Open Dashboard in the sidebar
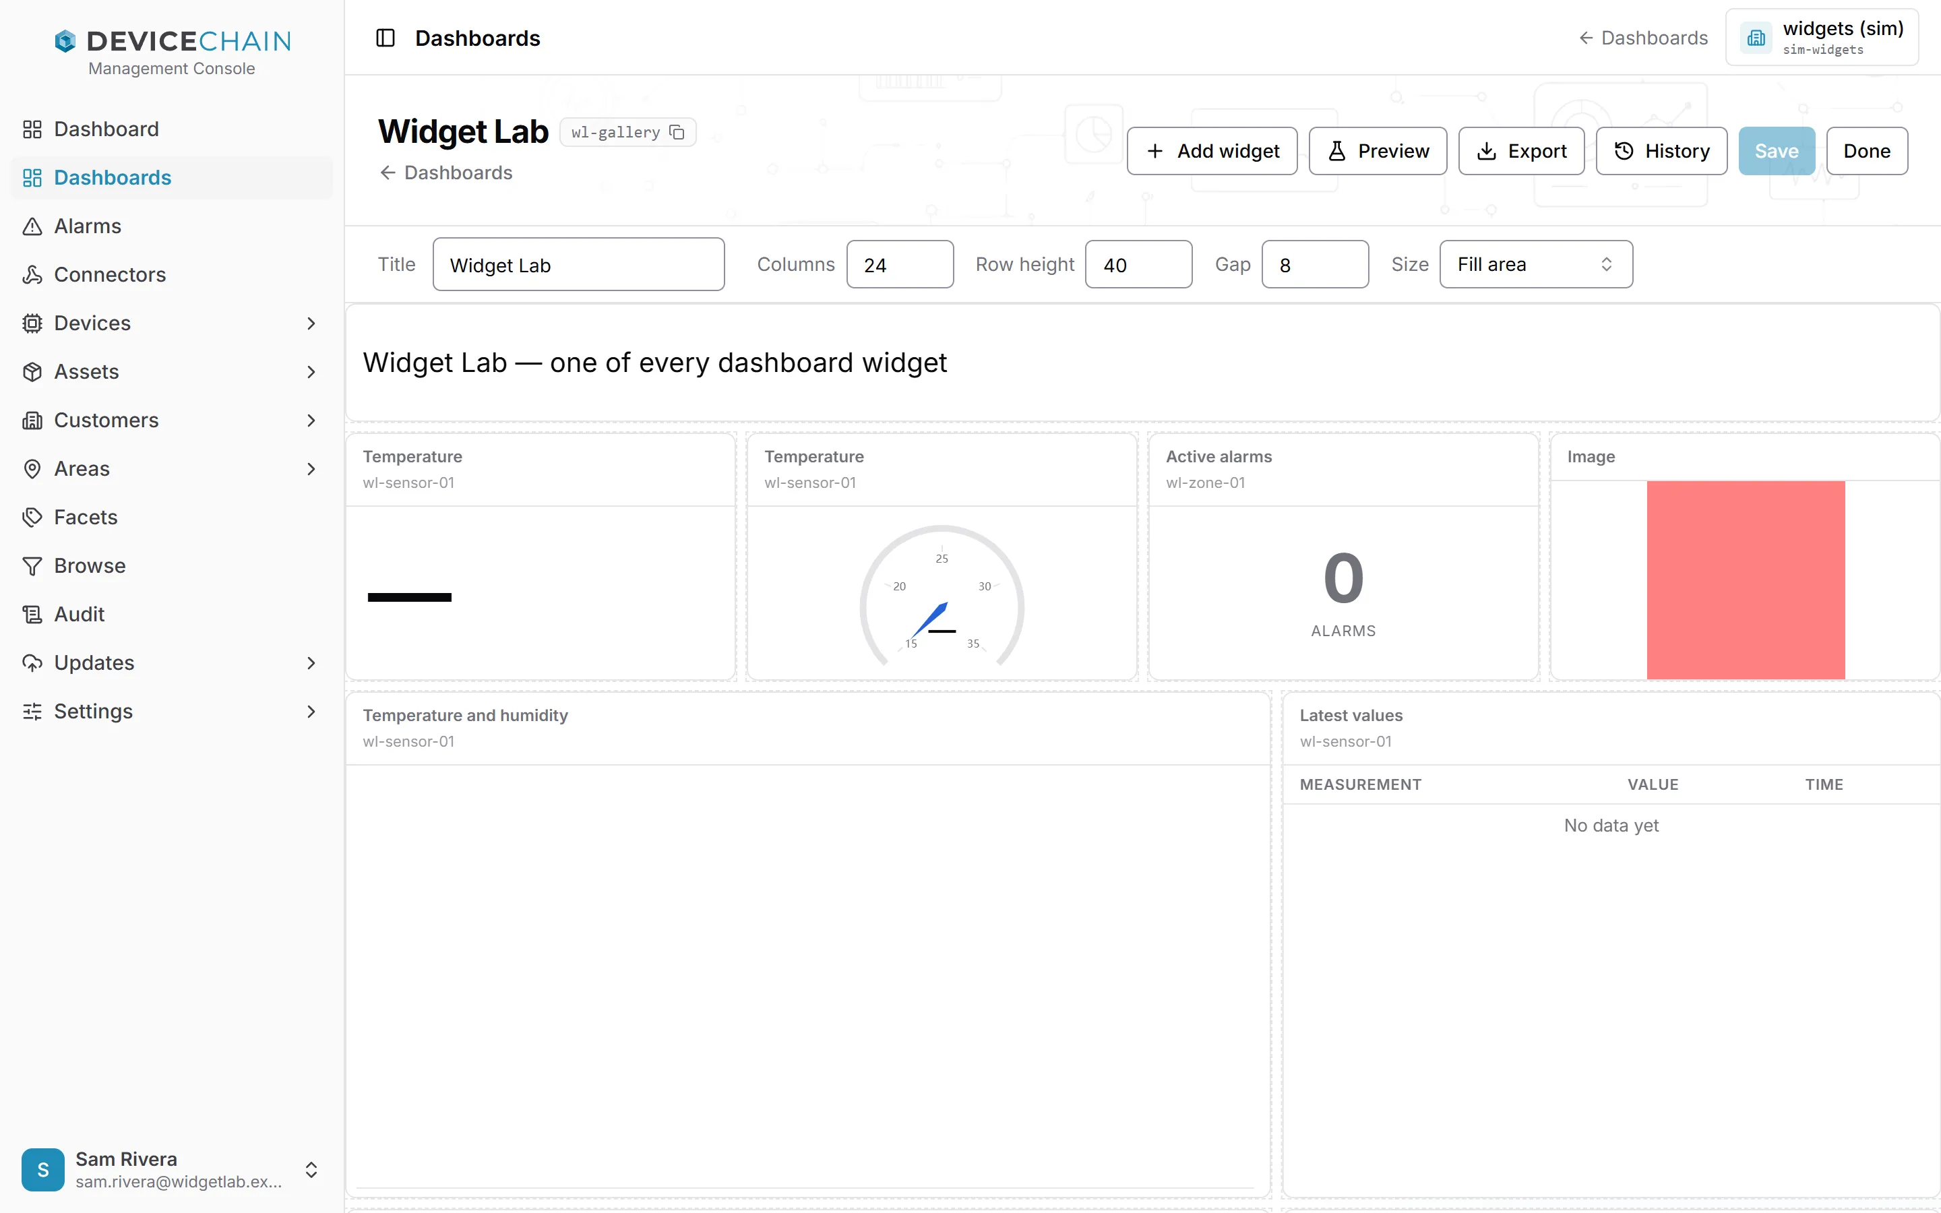This screenshot has height=1213, width=1941. pos(172,129)
